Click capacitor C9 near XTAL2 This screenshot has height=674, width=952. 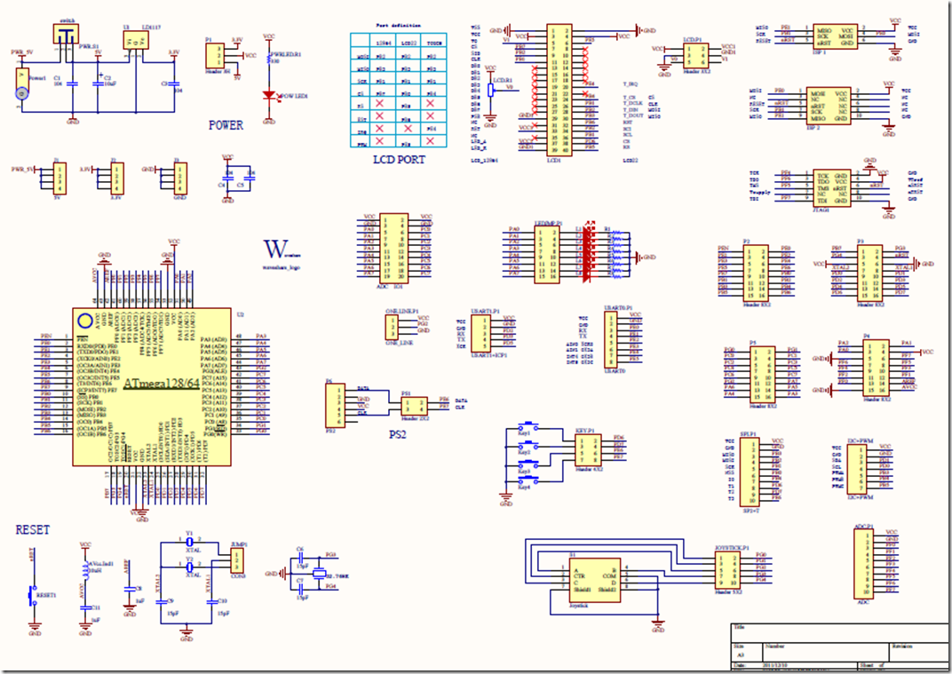click(161, 602)
